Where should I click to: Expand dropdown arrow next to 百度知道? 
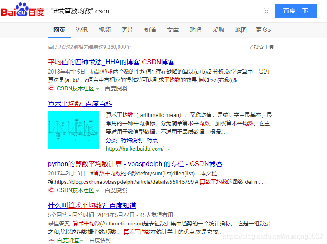click(82, 241)
